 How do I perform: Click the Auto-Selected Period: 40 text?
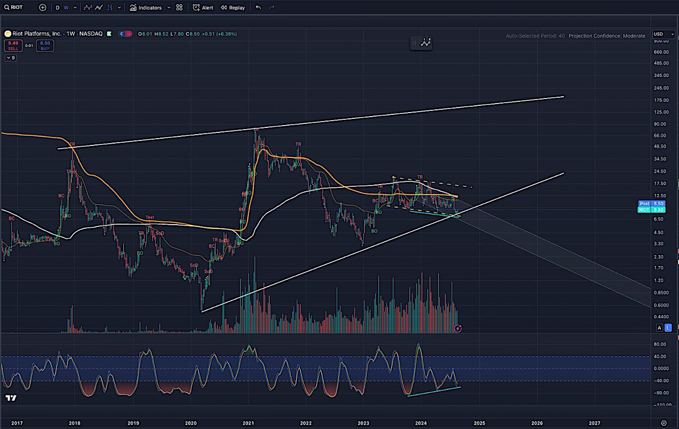pos(535,36)
